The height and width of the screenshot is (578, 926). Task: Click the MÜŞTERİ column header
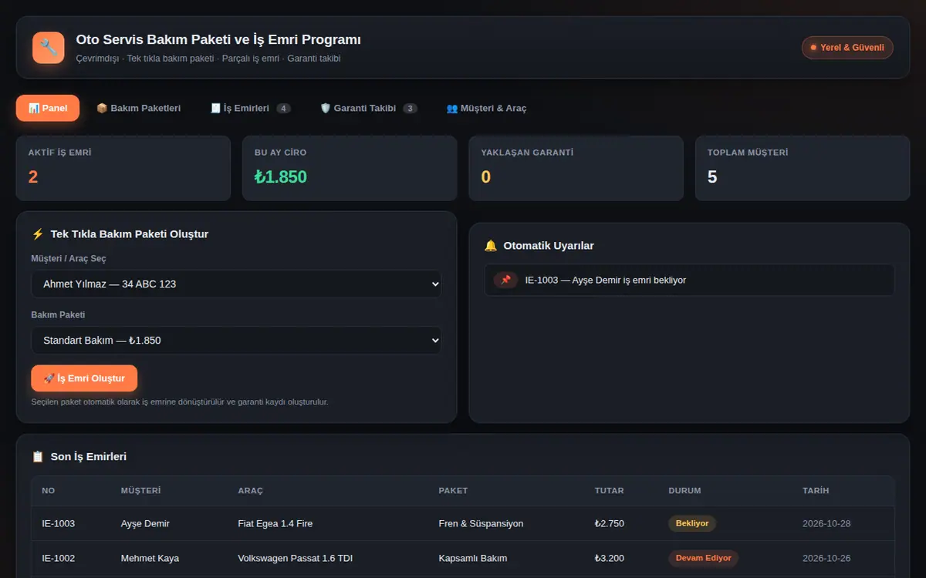tap(140, 491)
